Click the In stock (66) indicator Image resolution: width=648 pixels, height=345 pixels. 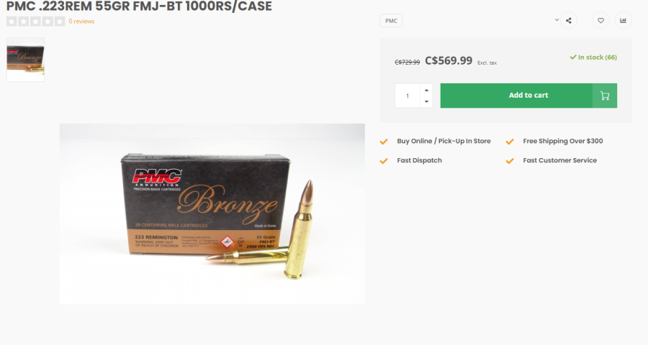click(x=593, y=57)
